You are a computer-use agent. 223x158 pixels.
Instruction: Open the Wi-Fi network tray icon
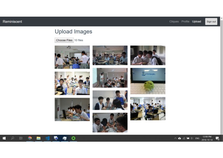coord(184,138)
